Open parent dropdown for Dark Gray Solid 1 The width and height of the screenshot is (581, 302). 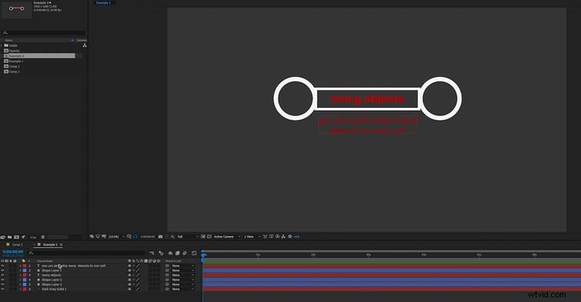(182, 289)
